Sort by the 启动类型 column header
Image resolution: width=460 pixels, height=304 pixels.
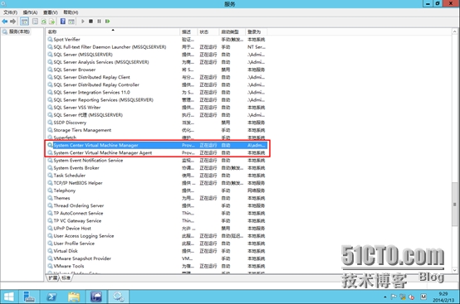(x=232, y=31)
